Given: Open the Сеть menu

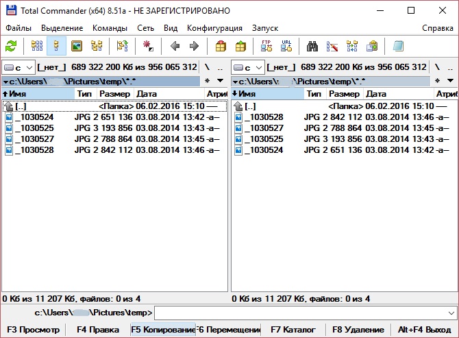Looking at the screenshot, I should [x=145, y=28].
